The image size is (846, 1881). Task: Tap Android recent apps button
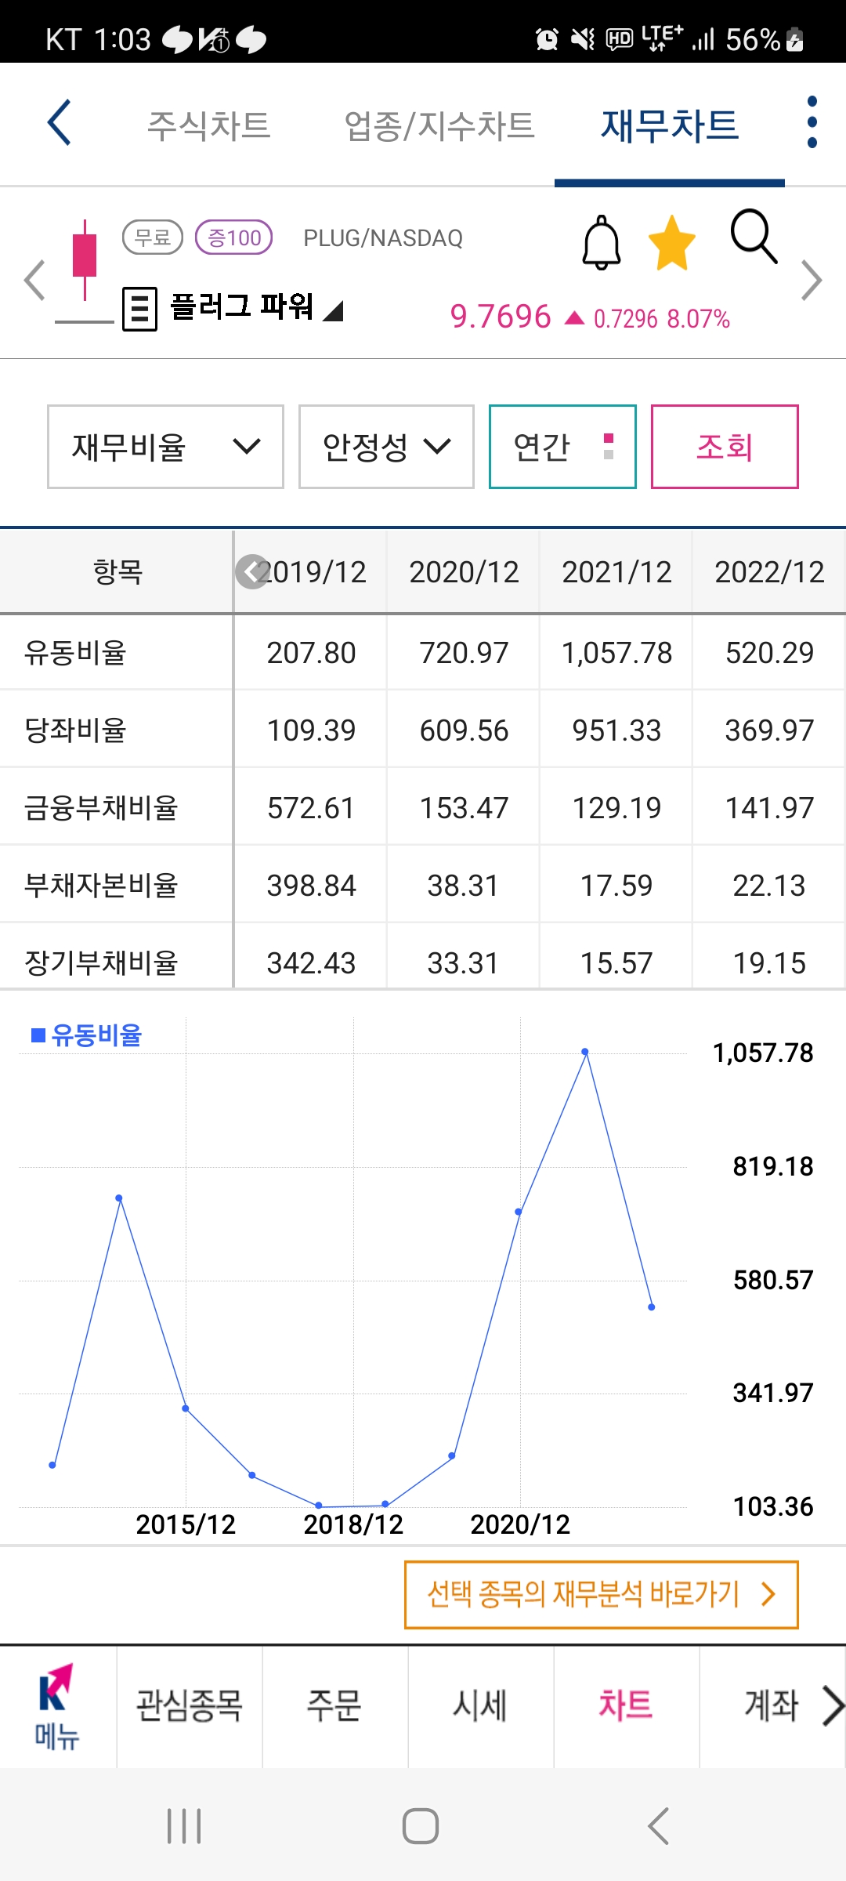(x=185, y=1826)
